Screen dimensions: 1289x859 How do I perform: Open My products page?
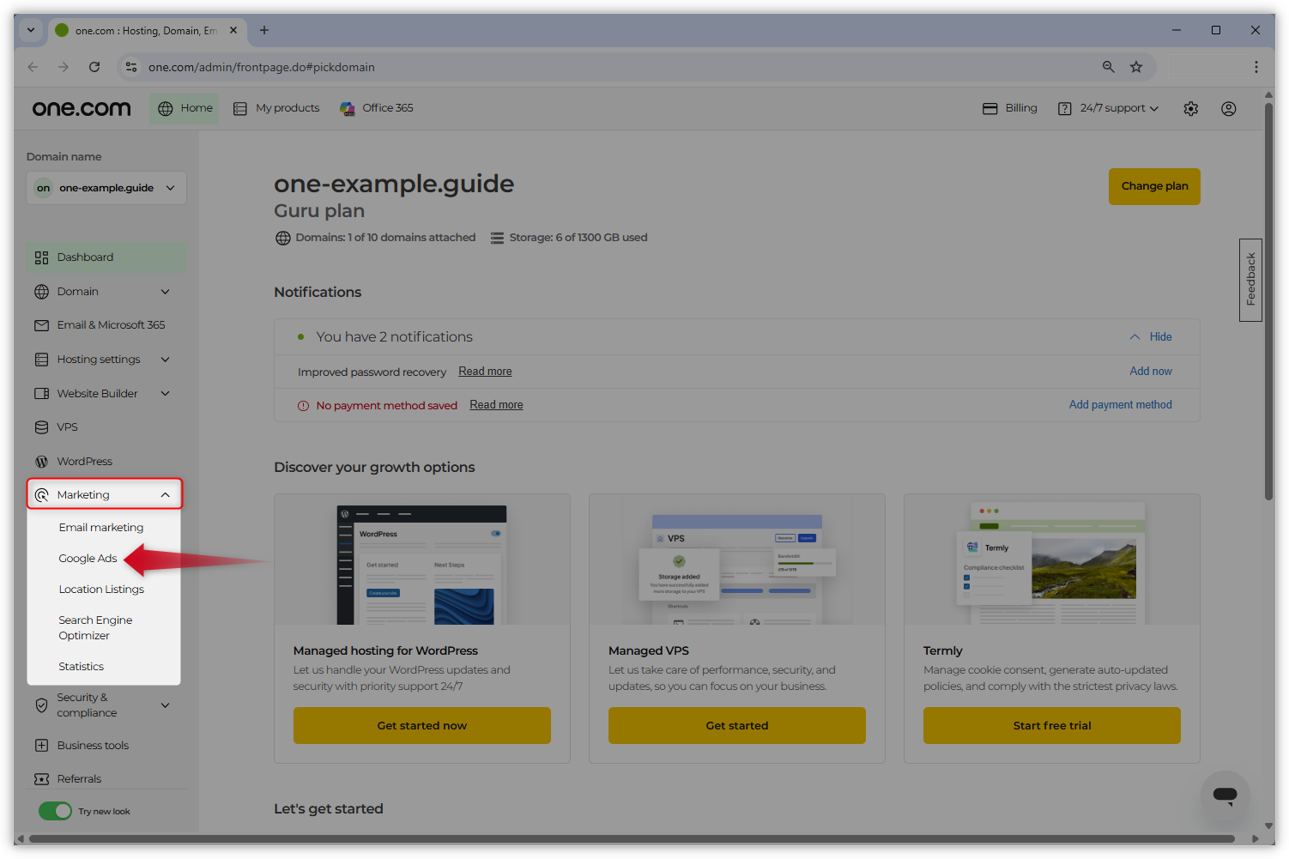pos(276,108)
